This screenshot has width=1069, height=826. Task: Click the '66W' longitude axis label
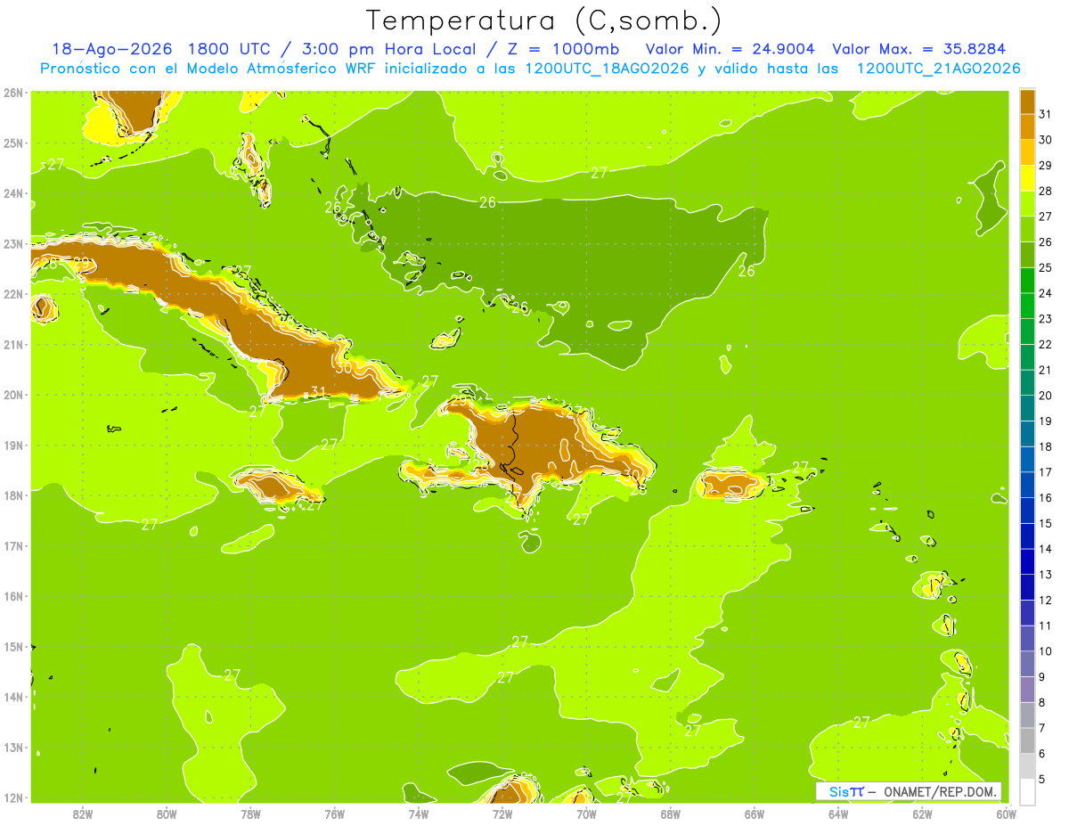(x=755, y=814)
